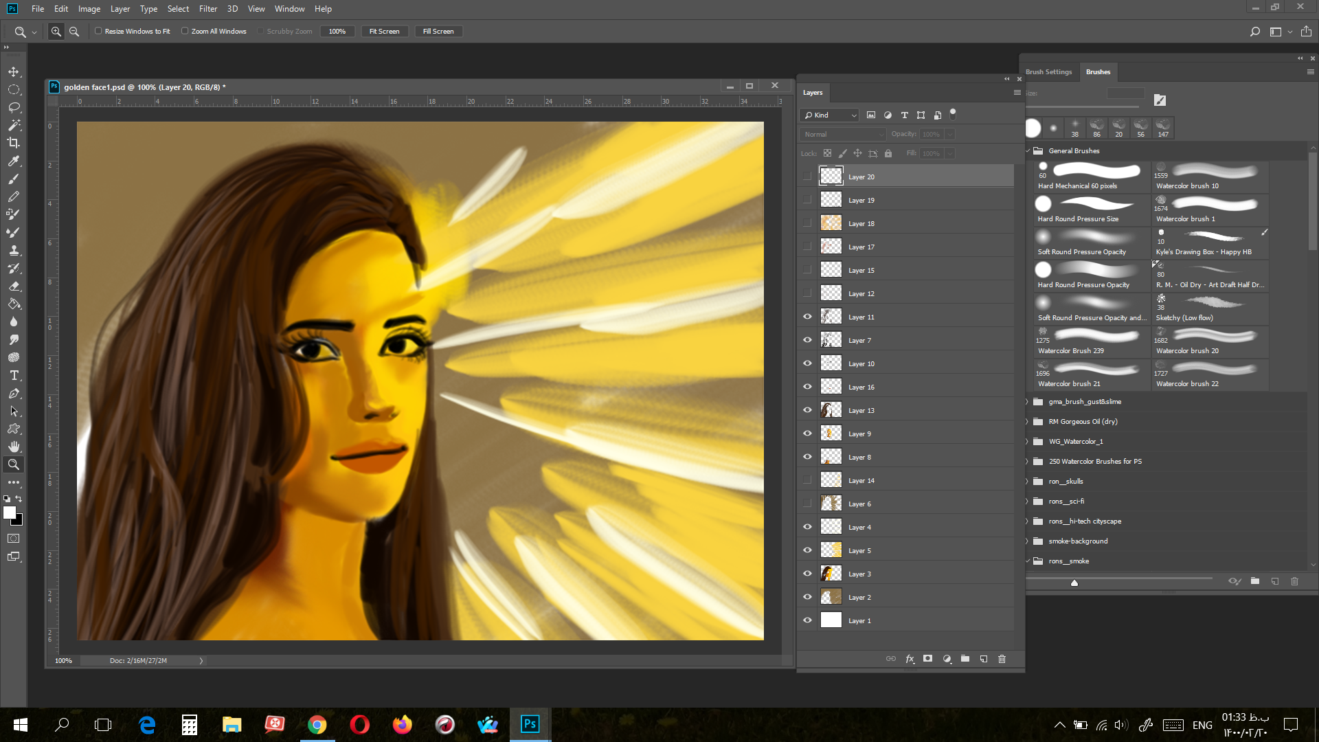Screen dimensions: 1319x742
Task: Hide Layer 13 eye icon
Action: point(807,410)
